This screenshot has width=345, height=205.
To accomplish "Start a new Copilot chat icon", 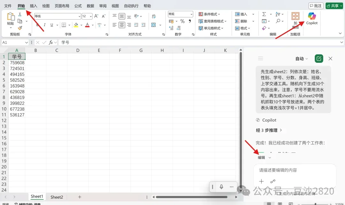I will (x=319, y=59).
